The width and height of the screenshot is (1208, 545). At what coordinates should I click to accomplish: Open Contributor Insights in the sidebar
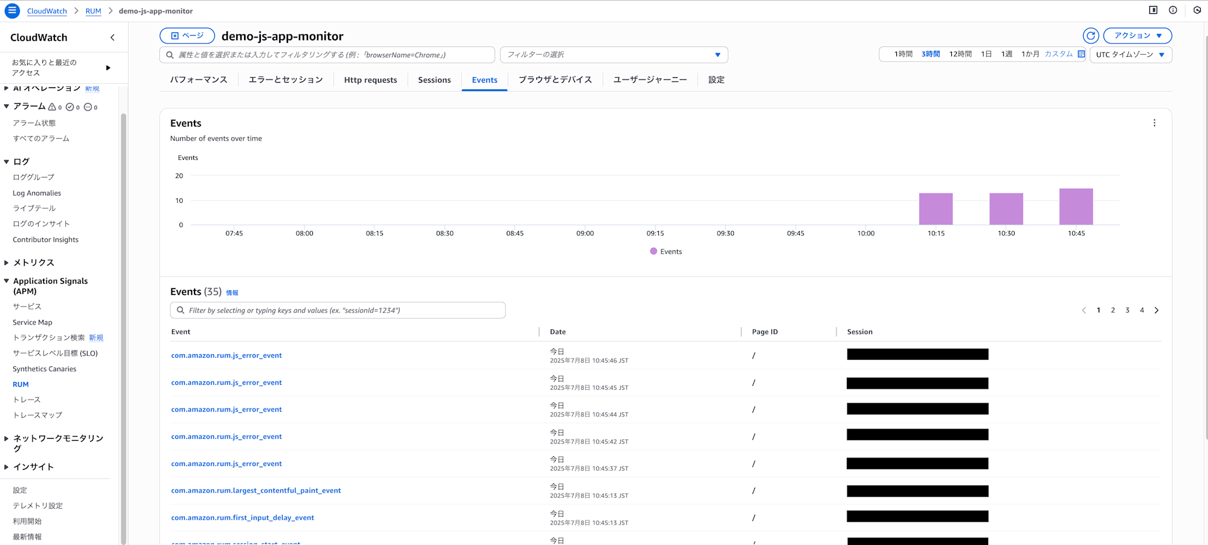click(x=46, y=240)
